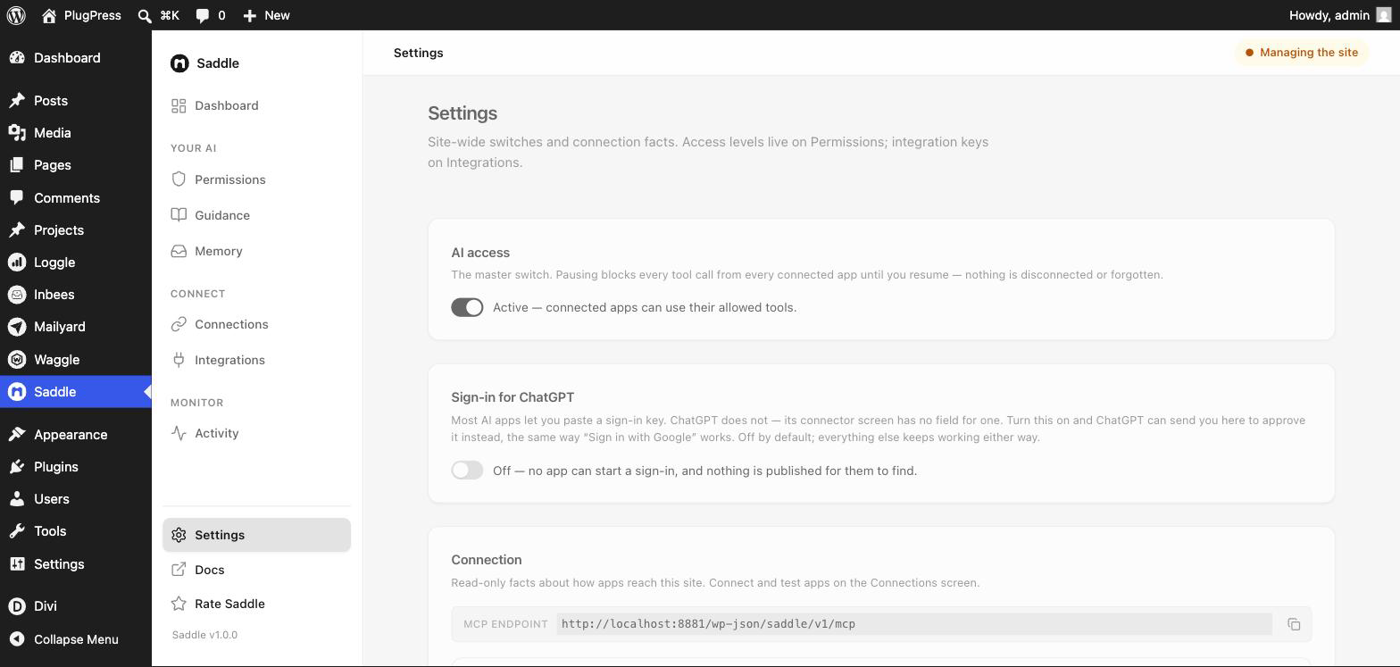The height and width of the screenshot is (667, 1400).
Task: Open Projects in the admin menu
Action: tap(76, 230)
